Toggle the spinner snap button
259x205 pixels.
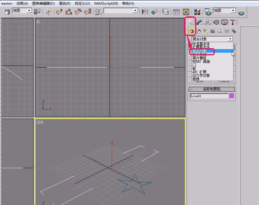[x=88, y=12]
